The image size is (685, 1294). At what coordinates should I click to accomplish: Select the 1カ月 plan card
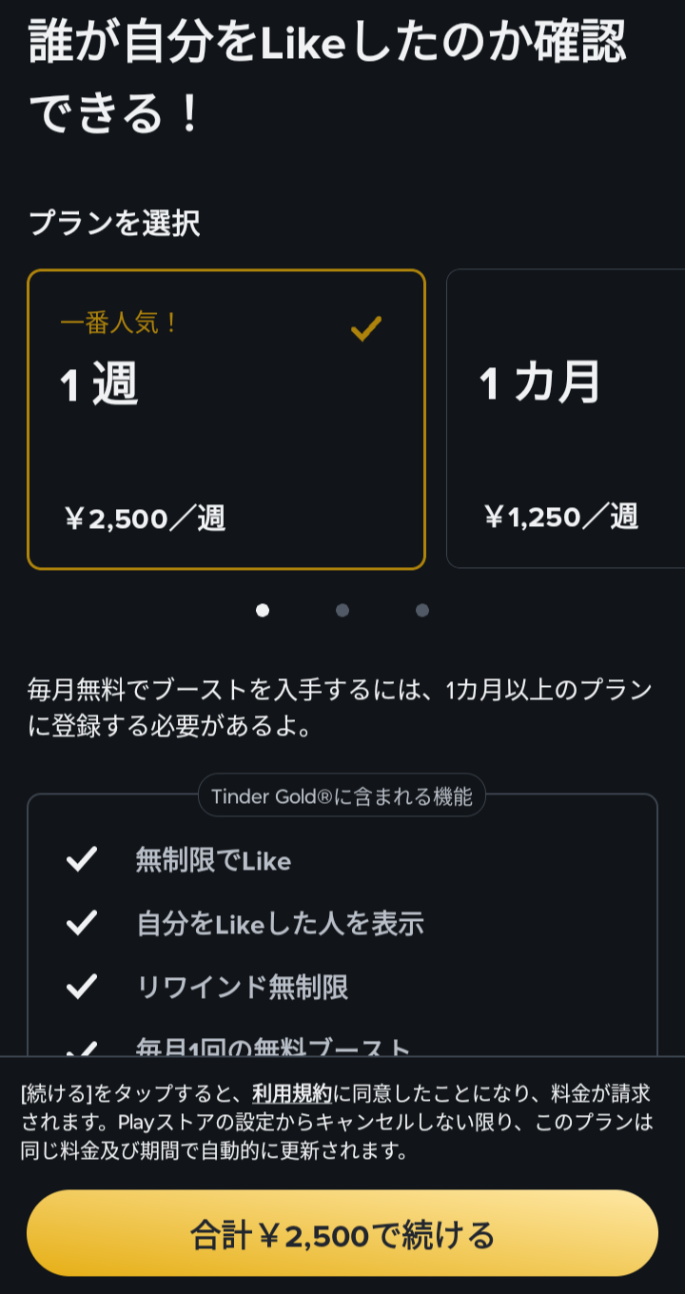(x=566, y=420)
